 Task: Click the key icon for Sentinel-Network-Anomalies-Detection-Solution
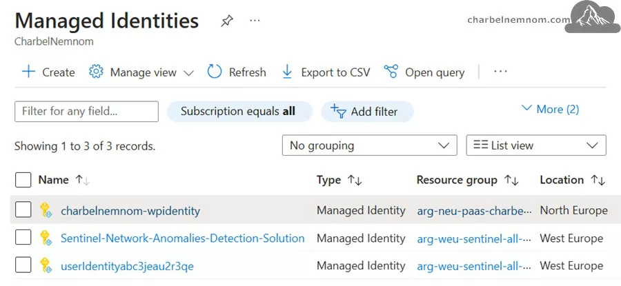pos(46,238)
